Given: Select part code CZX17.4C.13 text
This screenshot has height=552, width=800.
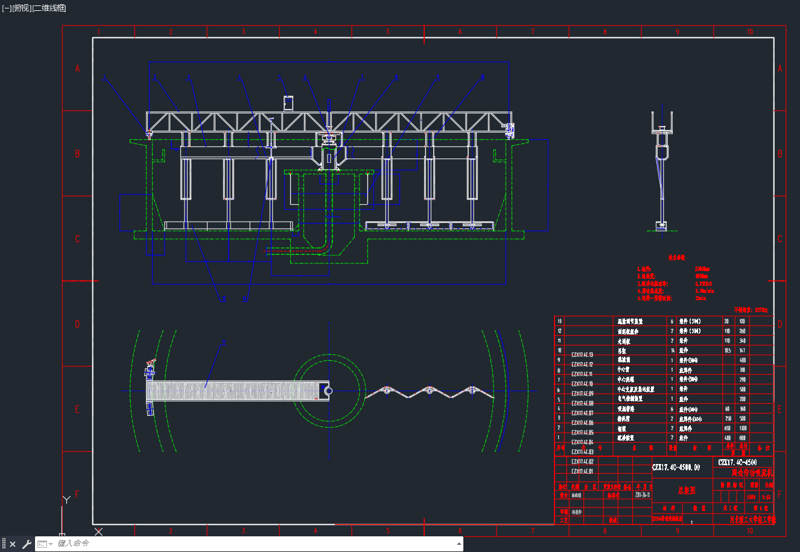Looking at the screenshot, I should [x=582, y=355].
